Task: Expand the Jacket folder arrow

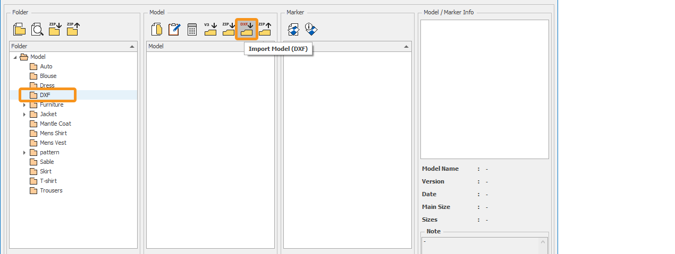Action: [x=24, y=115]
